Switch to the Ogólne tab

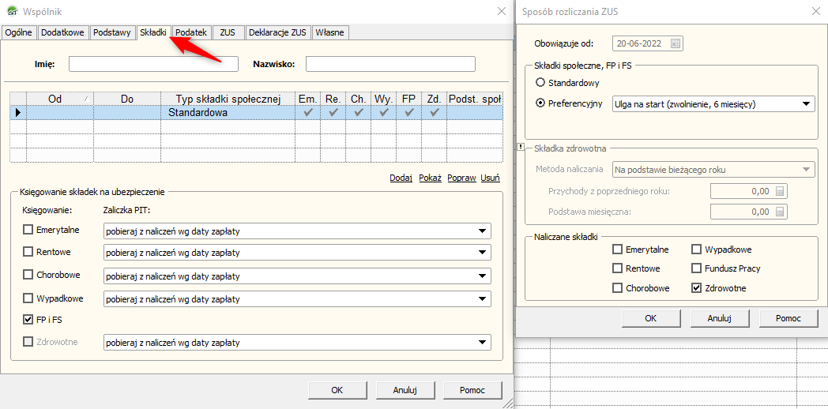19,32
